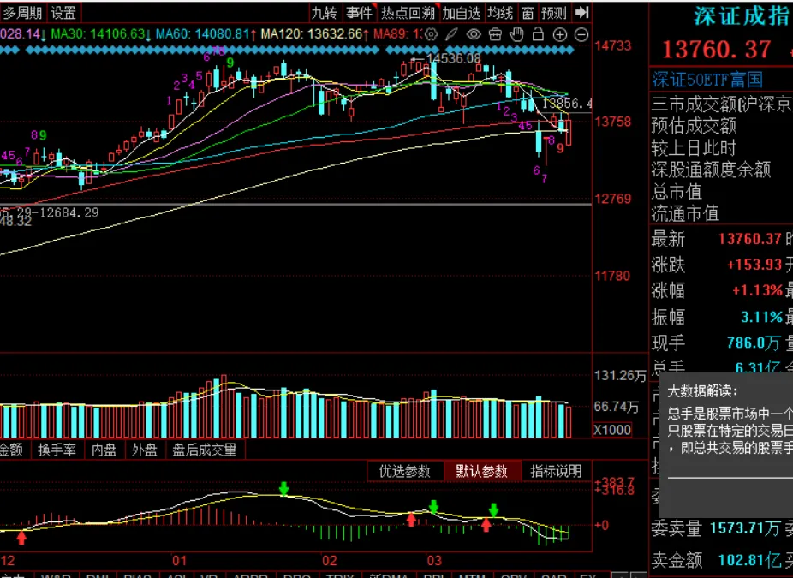Zoom out with the circled minus icon
This screenshot has width=793, height=578.
point(581,34)
